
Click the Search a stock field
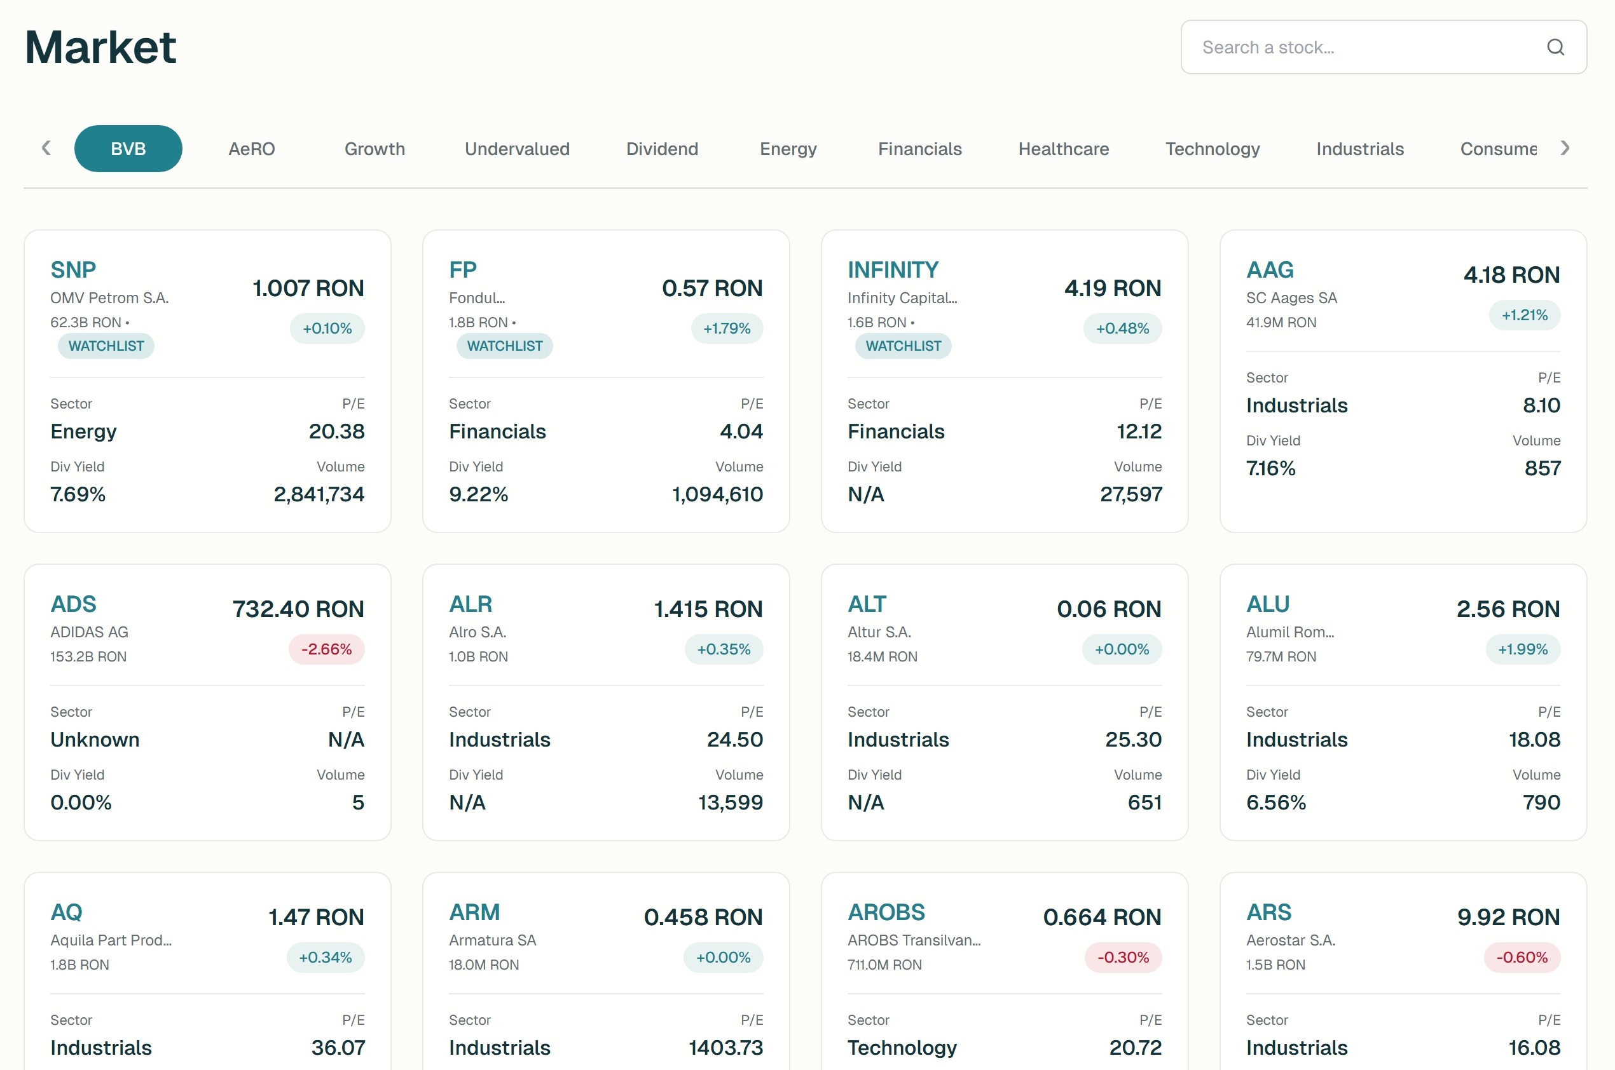tap(1359, 47)
